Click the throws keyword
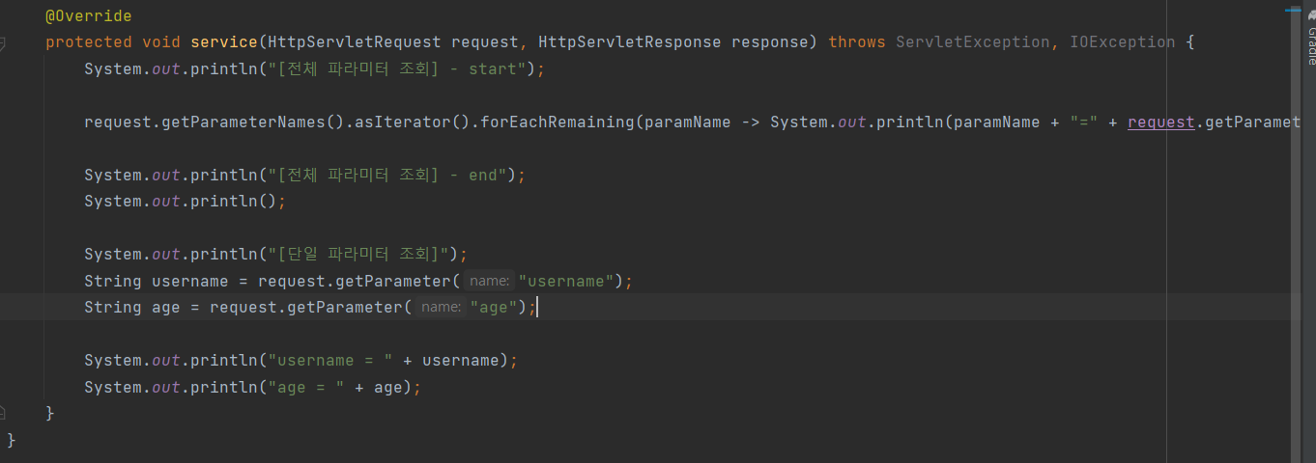 pyautogui.click(x=857, y=42)
